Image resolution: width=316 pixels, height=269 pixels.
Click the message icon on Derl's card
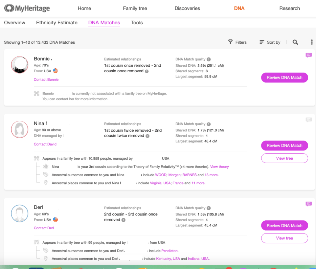point(308,204)
